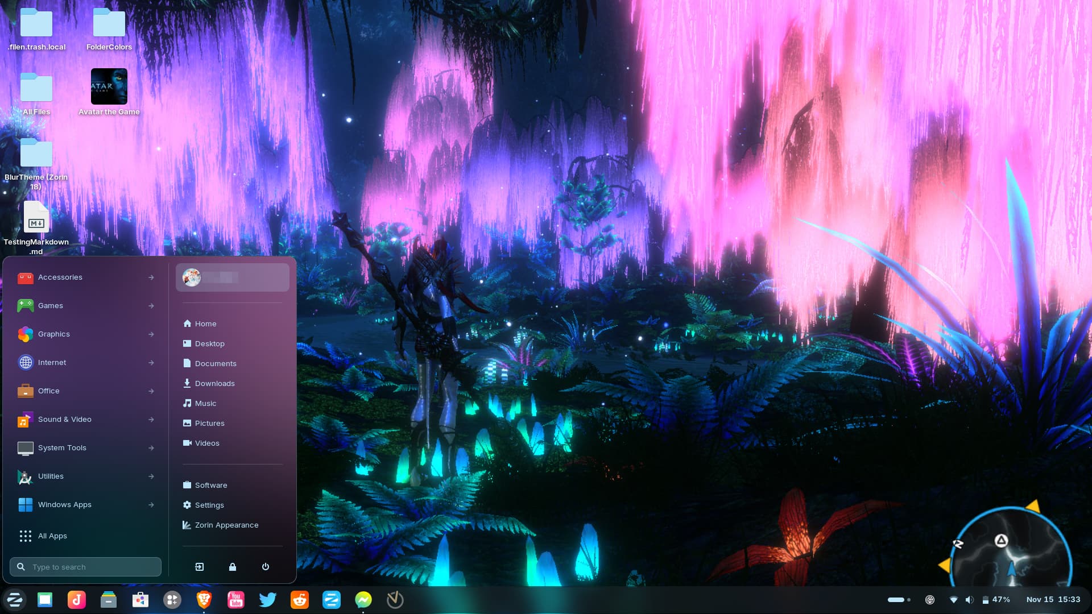Switch using the workspace indicator in the panel

(899, 599)
